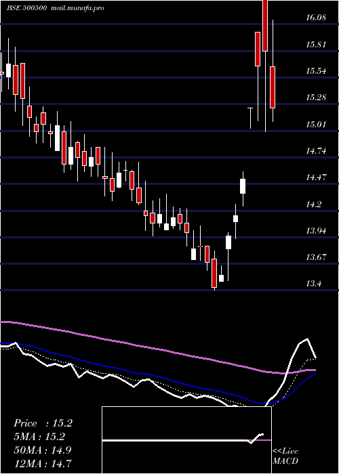The width and height of the screenshot is (339, 474).
Task: Click the '12MA : 14.7' readout
Action: pyautogui.click(x=43, y=463)
